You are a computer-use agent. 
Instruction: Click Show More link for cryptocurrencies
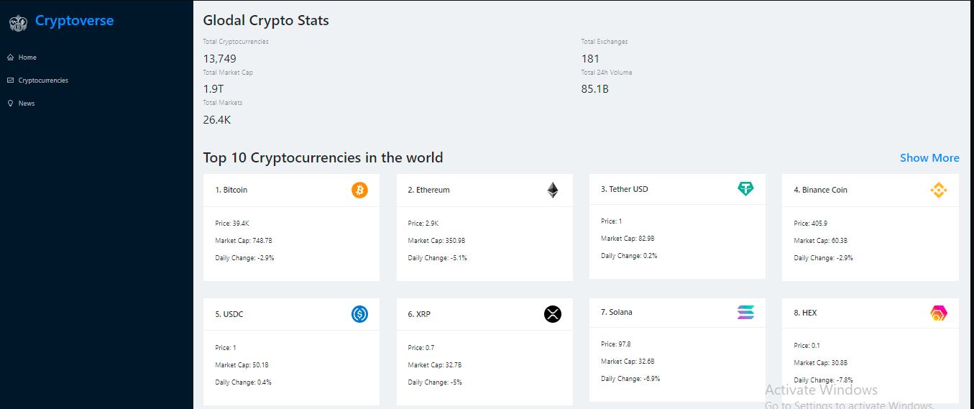(929, 157)
